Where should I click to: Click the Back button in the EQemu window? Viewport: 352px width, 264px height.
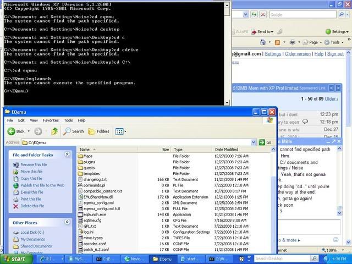[x=16, y=131]
